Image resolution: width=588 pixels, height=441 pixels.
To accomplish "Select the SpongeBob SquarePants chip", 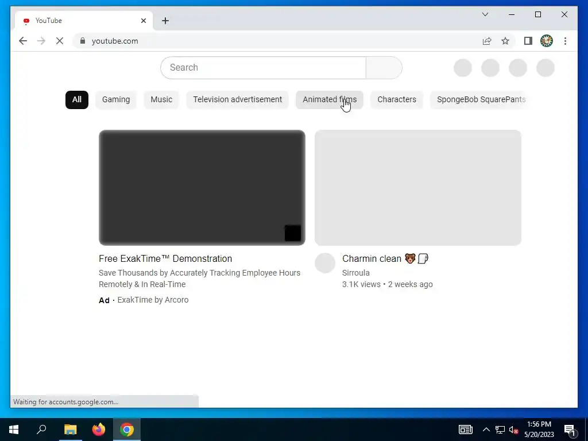I will tap(481, 100).
